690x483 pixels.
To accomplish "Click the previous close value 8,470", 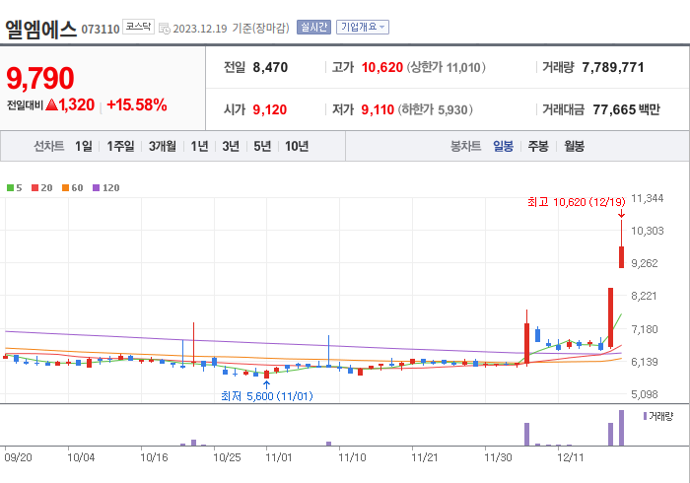I will click(270, 67).
